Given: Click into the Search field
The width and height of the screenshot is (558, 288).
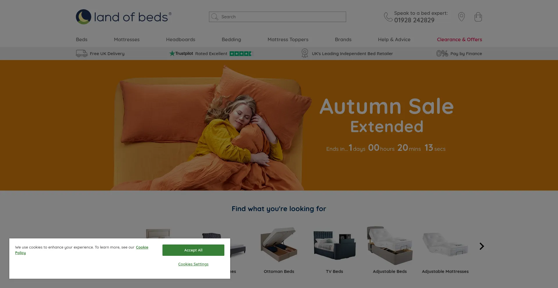Looking at the screenshot, I should tap(277, 17).
